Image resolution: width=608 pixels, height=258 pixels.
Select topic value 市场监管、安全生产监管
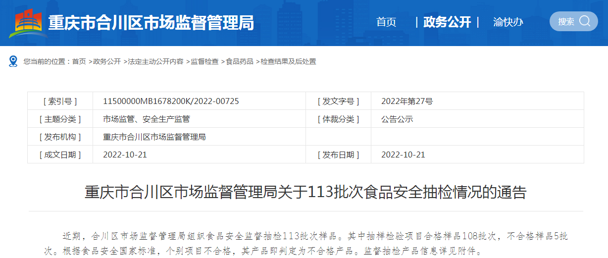(x=147, y=119)
